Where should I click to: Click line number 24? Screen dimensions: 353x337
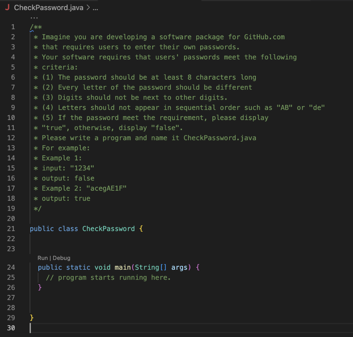pos(11,267)
